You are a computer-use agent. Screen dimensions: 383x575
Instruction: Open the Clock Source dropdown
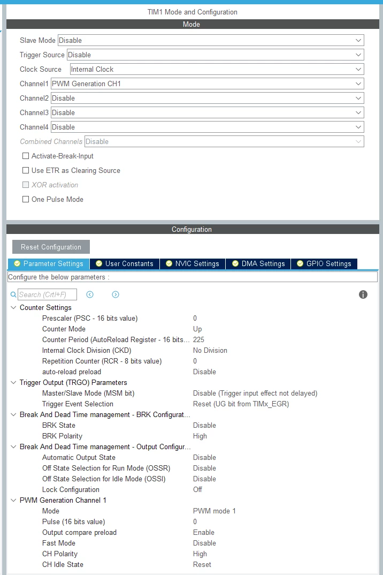[217, 69]
